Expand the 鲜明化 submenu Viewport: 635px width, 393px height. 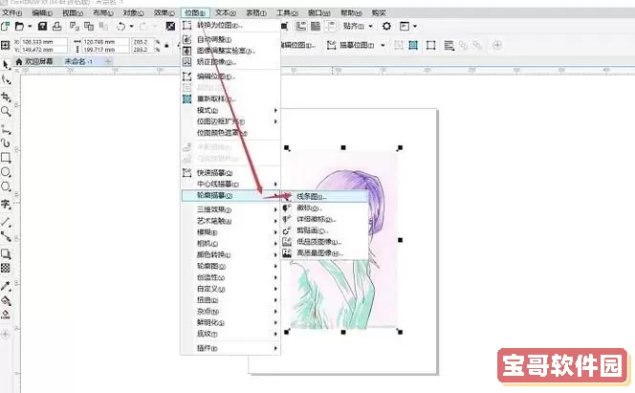click(230, 322)
